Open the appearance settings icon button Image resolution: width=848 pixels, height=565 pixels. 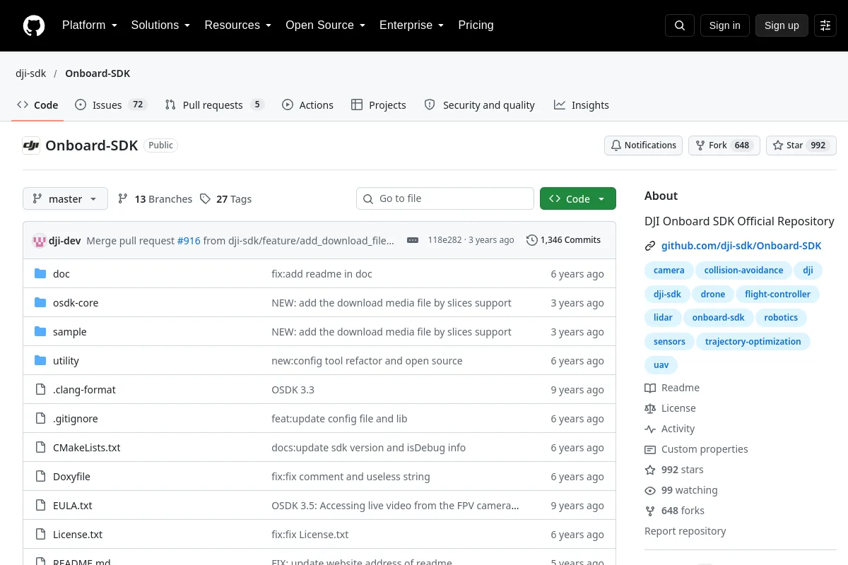[x=825, y=25]
